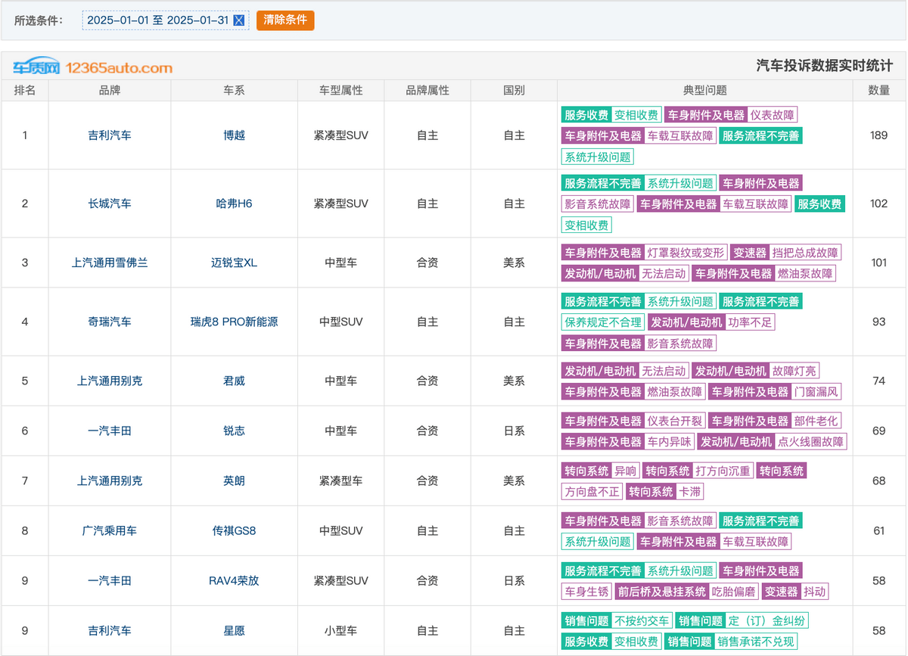
Task: Click 功率不足 tag
Action: pos(750,322)
